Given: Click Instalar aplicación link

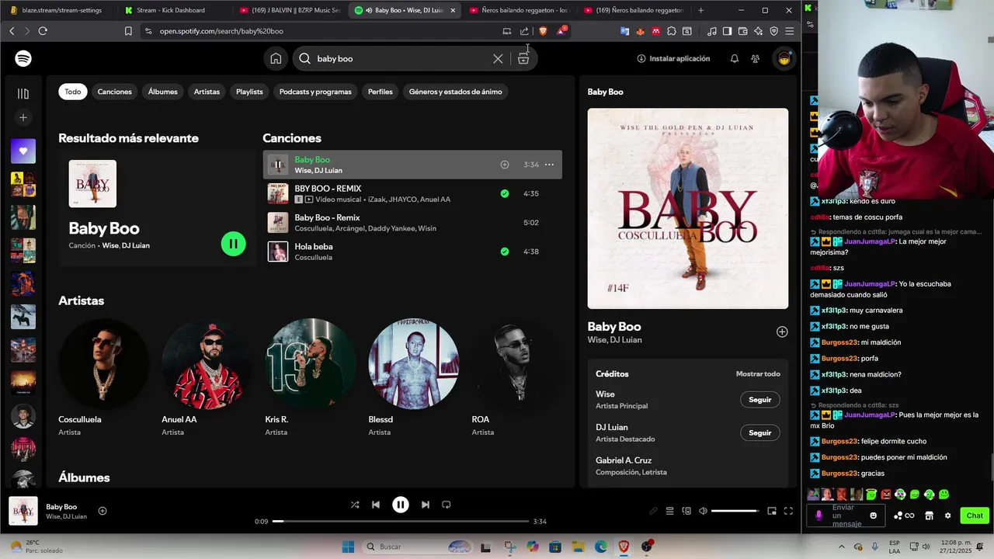Looking at the screenshot, I should pos(673,58).
